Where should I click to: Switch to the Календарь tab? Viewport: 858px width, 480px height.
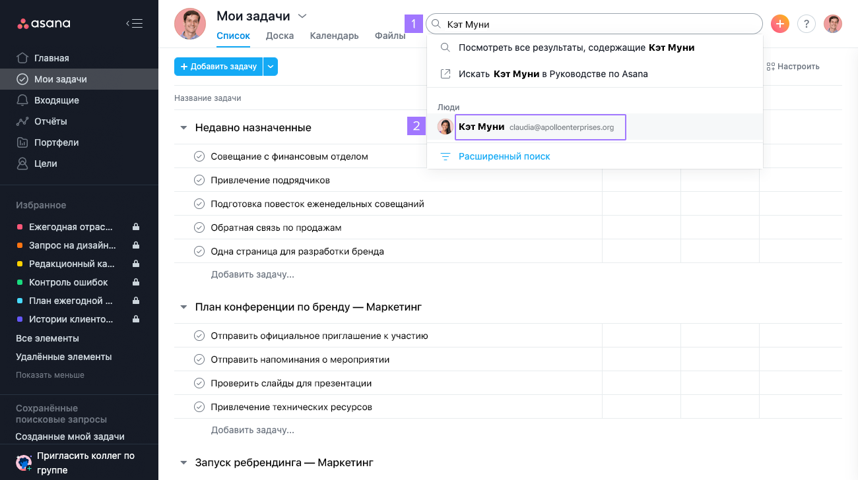(334, 36)
